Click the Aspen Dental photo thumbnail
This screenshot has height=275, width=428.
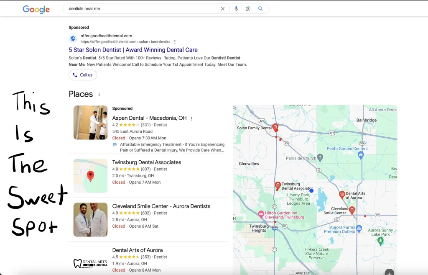pyautogui.click(x=90, y=122)
